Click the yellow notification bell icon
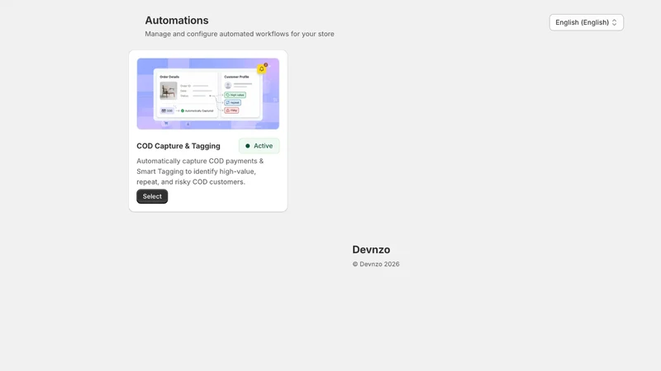 coord(262,69)
